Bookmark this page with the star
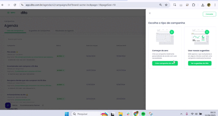Image resolution: width=218 pixels, height=116 pixels. [166, 5]
